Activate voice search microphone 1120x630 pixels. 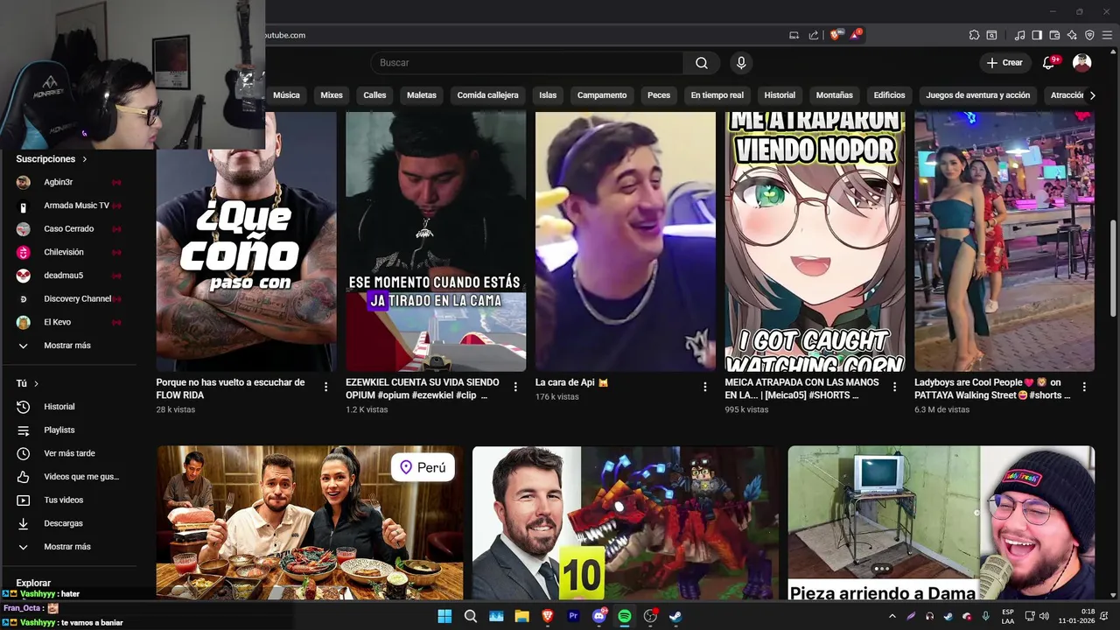coord(741,63)
